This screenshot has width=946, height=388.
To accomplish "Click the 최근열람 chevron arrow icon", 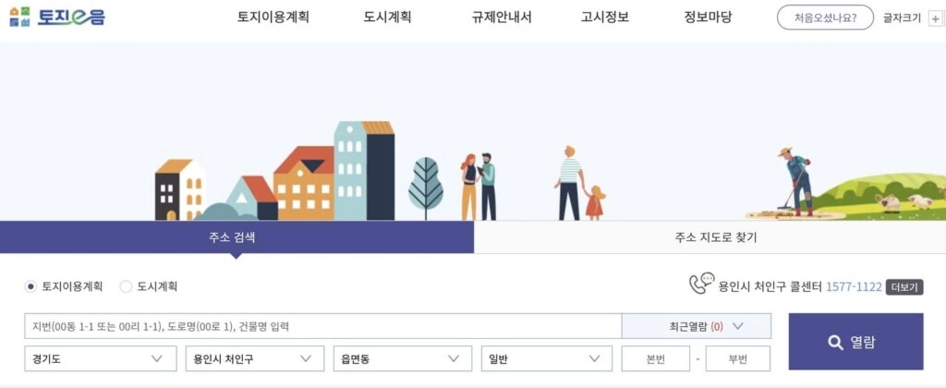I will [737, 326].
